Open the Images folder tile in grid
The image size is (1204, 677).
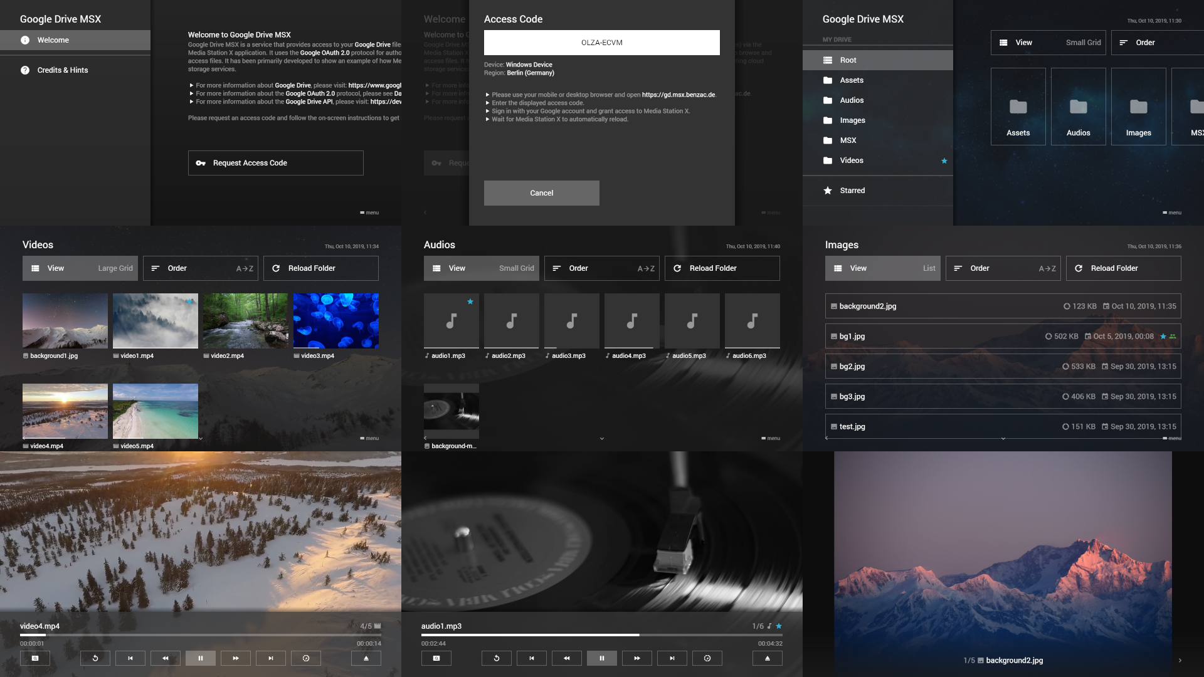pyautogui.click(x=1139, y=107)
